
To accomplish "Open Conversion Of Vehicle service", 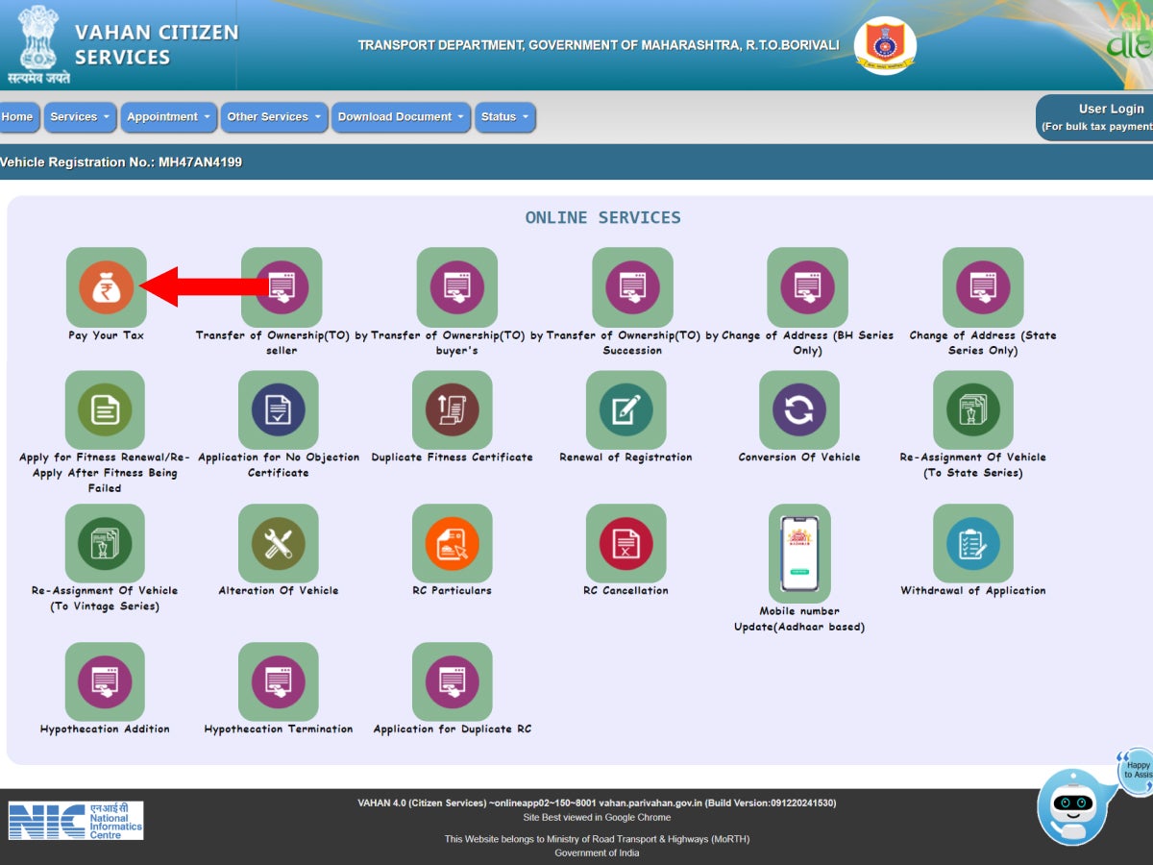I will [x=798, y=411].
